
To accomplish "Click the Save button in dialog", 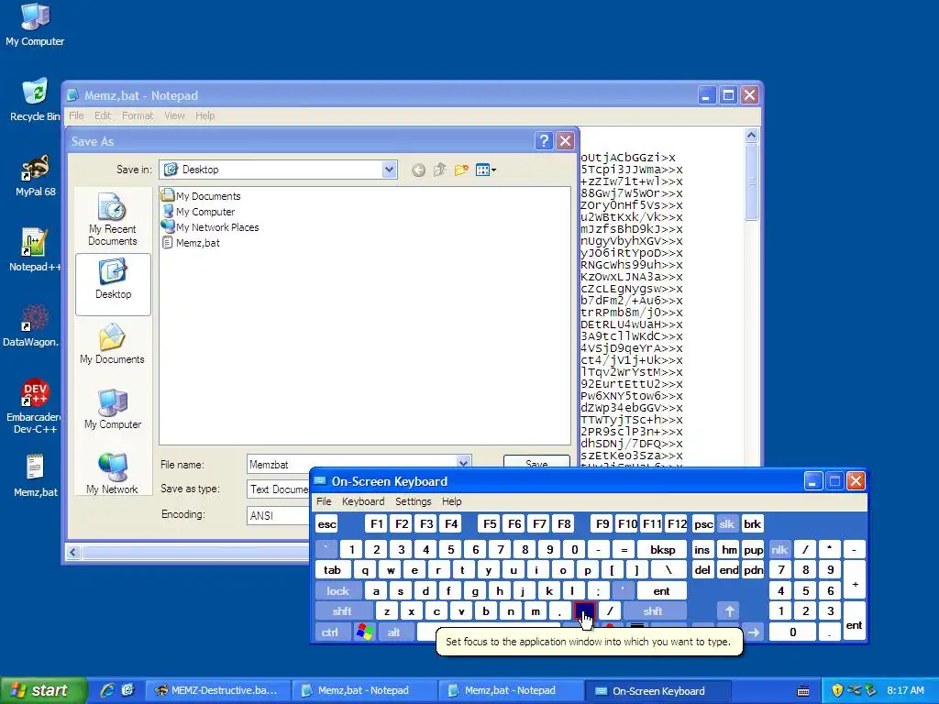I will [536, 462].
